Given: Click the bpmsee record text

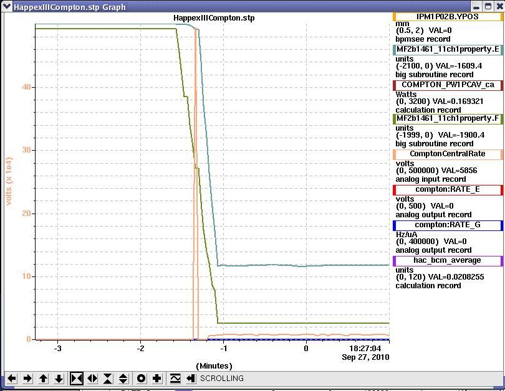Looking at the screenshot, I should [423, 39].
